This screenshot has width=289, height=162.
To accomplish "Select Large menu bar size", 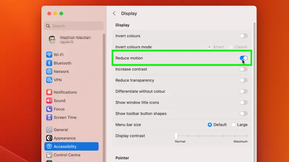I will tap(233, 125).
